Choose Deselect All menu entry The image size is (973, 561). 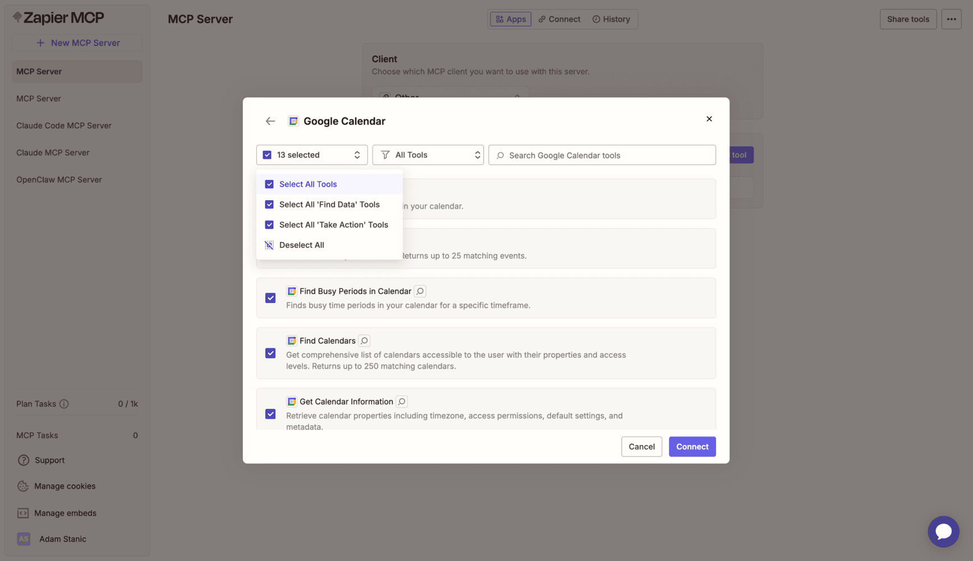tap(329, 245)
